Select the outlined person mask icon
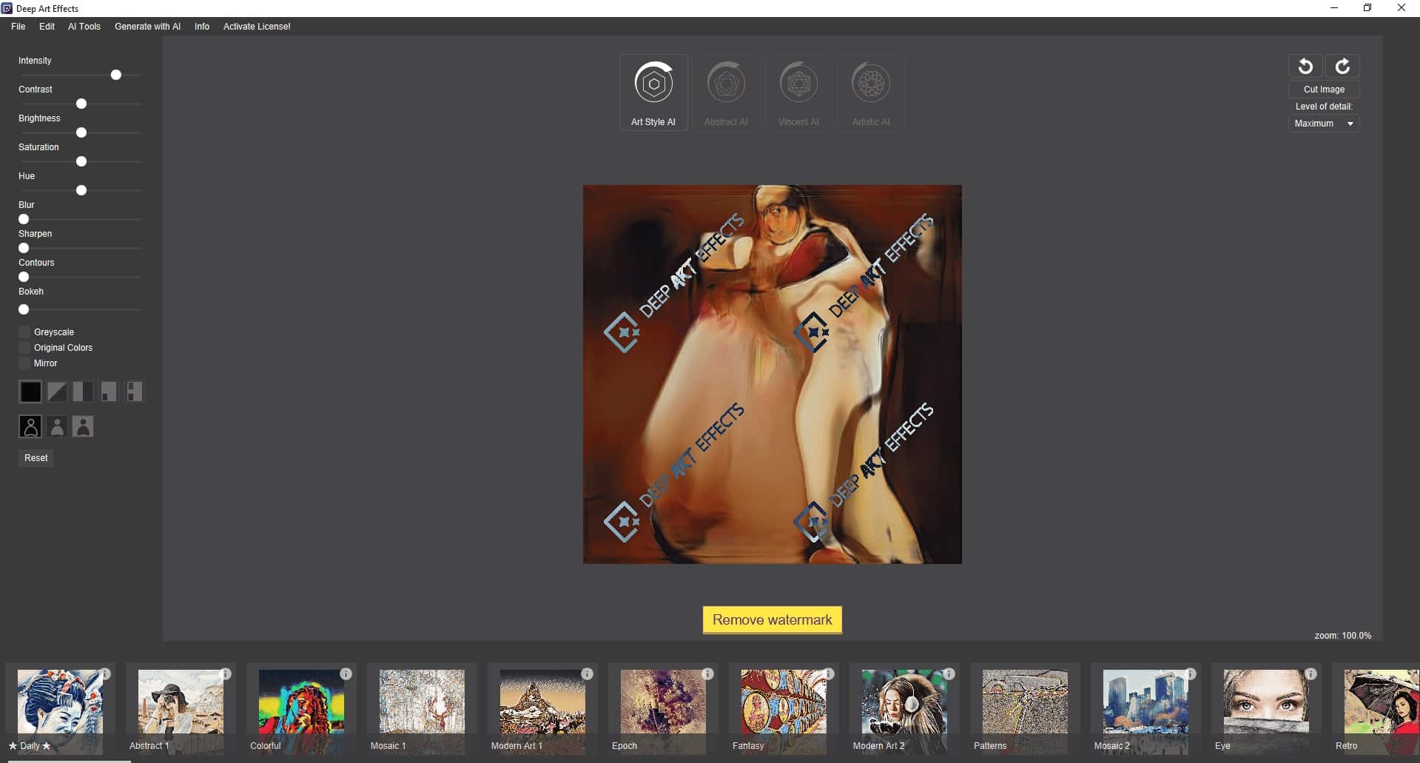Screen dimensions: 1420x763 (30, 426)
